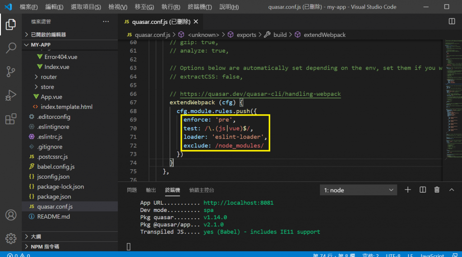This screenshot has height=257, width=462.
Task: Open the 檔案(F) menu
Action: (28, 7)
